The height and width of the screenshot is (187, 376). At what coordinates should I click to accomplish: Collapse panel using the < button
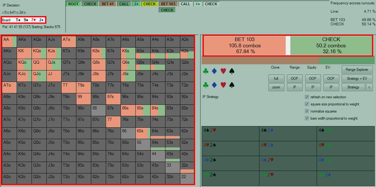point(369,87)
